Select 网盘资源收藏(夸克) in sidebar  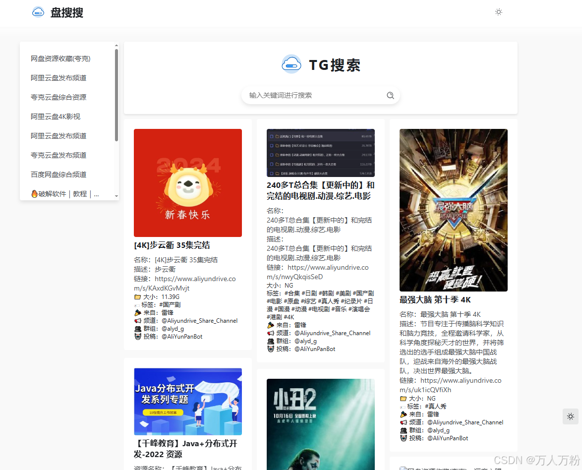pos(60,59)
